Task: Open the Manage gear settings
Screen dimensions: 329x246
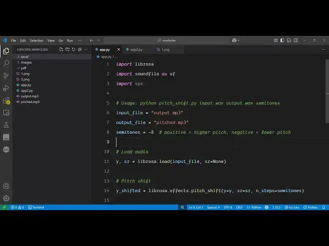Action: pyautogui.click(x=6, y=198)
